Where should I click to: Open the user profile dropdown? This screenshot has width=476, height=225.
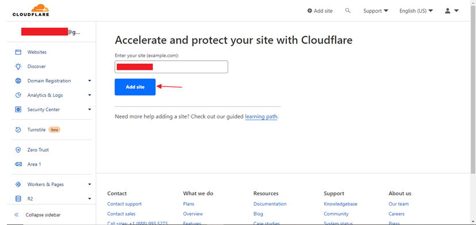pos(452,11)
